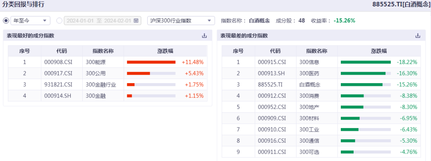Open the calendar icon in date range
Viewport: 431px width, 161px height.
(x=136, y=21)
